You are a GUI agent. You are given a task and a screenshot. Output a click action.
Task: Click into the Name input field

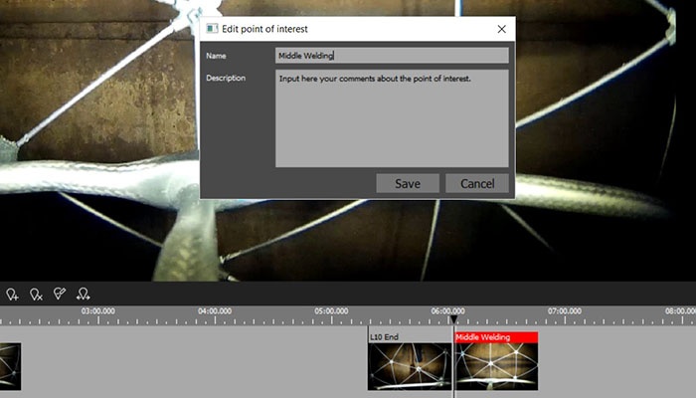tap(392, 56)
